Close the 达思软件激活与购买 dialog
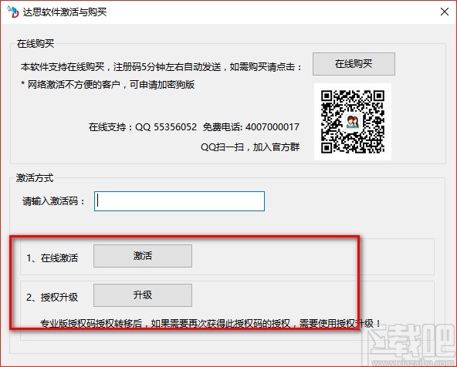This screenshot has height=367, width=457. [x=445, y=12]
